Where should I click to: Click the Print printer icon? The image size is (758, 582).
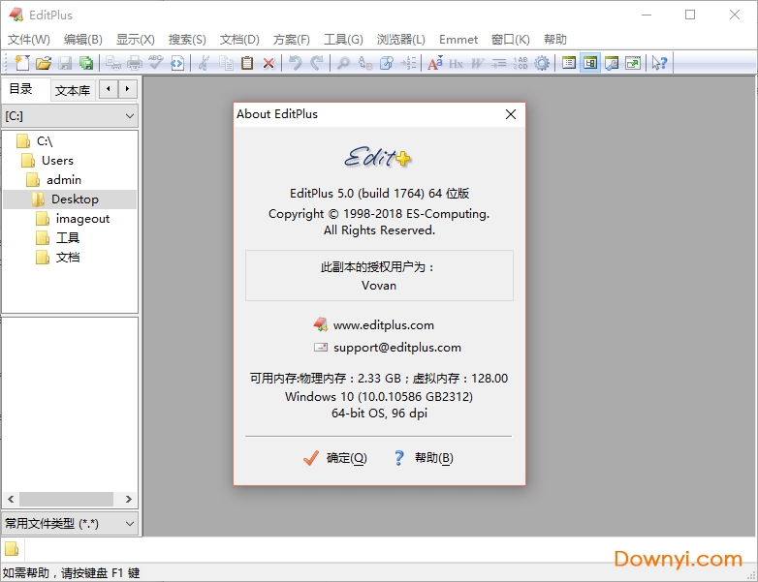tap(135, 63)
